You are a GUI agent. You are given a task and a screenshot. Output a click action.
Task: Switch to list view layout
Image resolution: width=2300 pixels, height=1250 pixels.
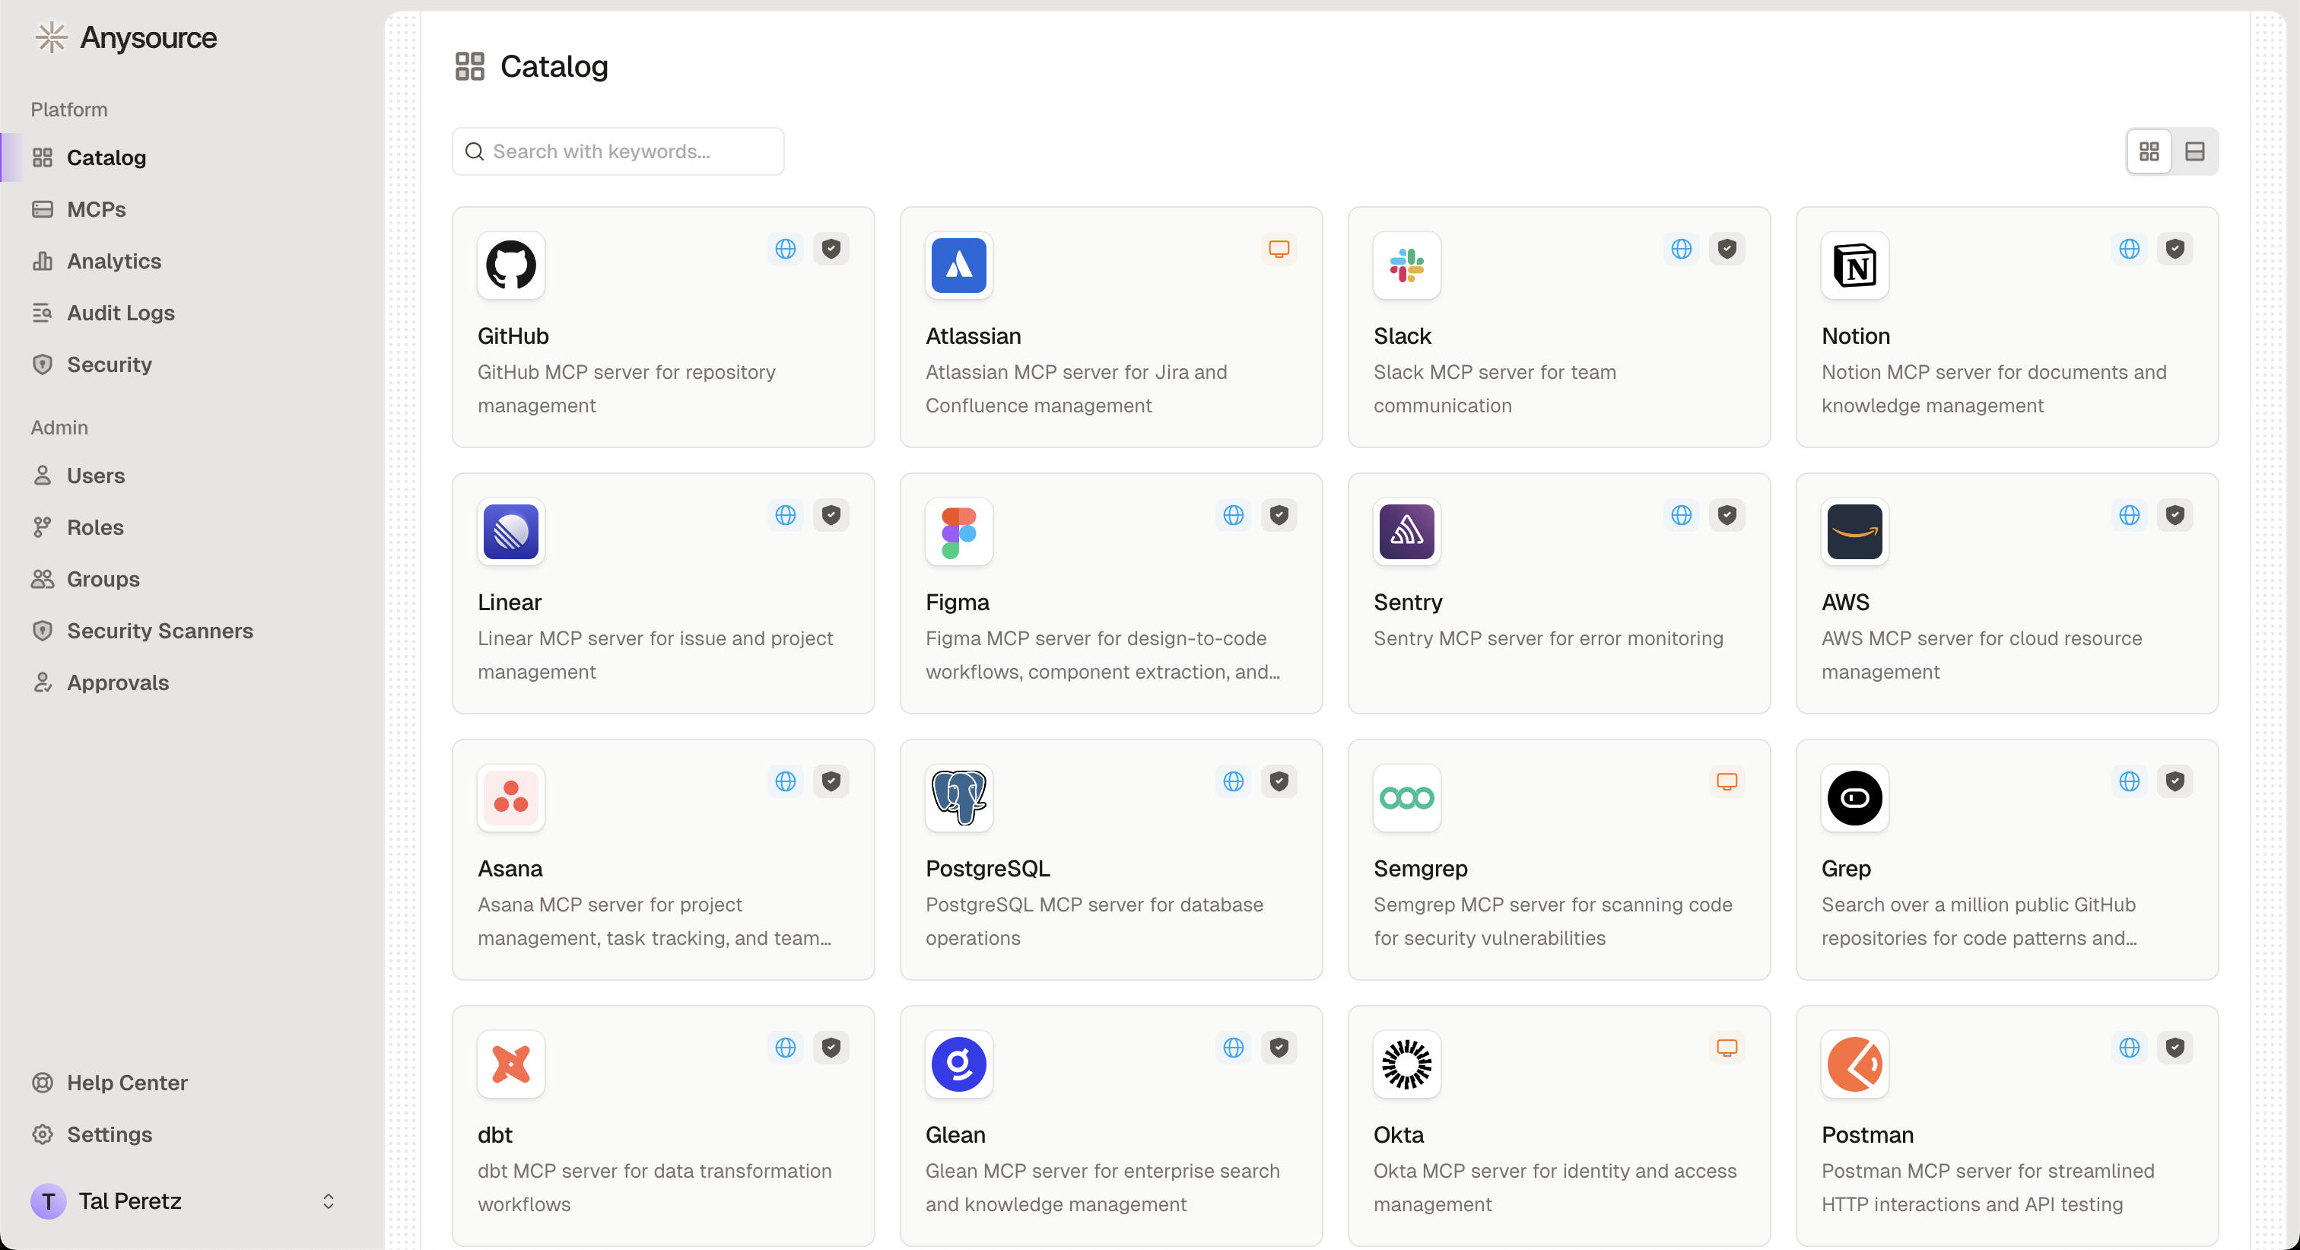(x=2194, y=152)
